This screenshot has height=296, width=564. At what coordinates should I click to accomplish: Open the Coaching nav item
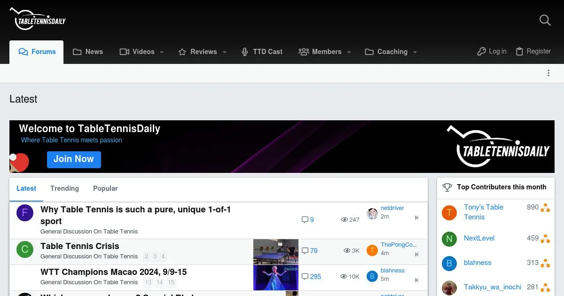[x=386, y=52]
